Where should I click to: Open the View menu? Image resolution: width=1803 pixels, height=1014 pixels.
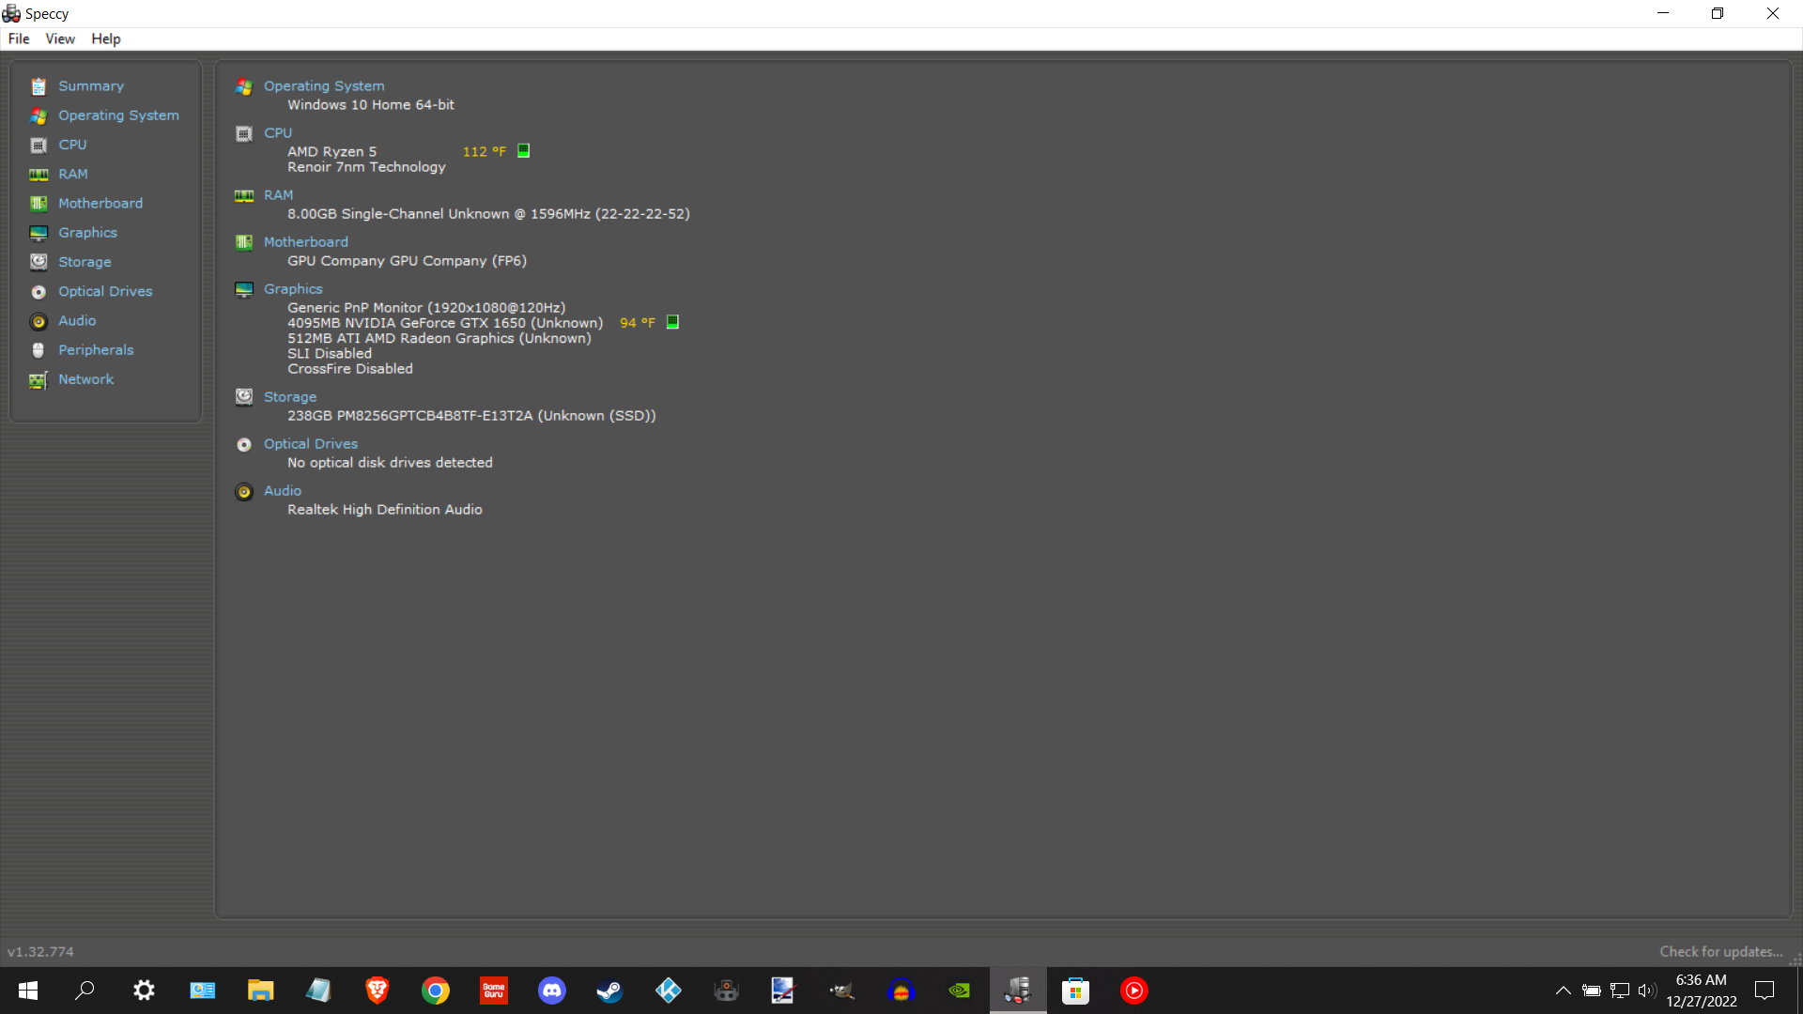pos(59,38)
